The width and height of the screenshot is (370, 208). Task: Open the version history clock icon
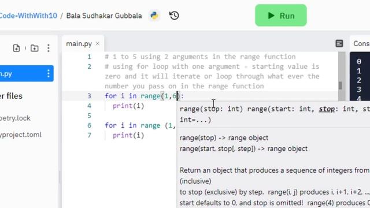click(x=174, y=16)
